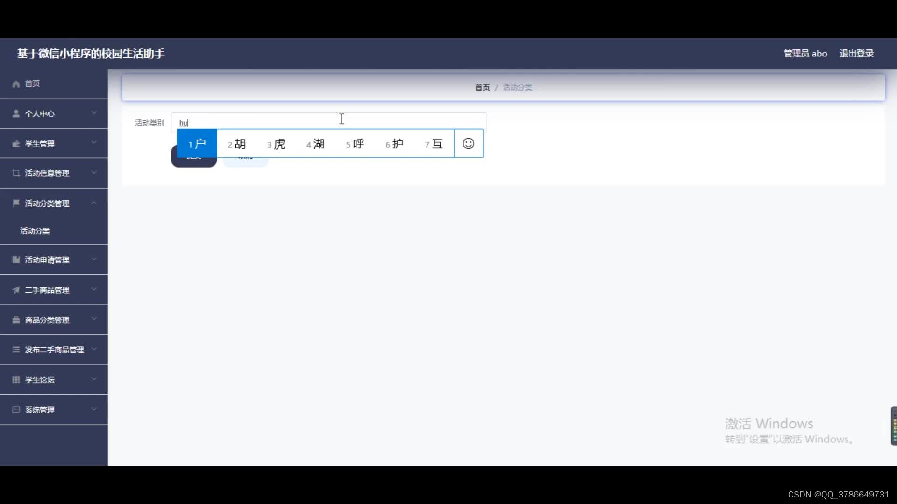Select Chinese character 互 from IME suggestion
Viewport: 897px width, 504px height.
coord(437,143)
